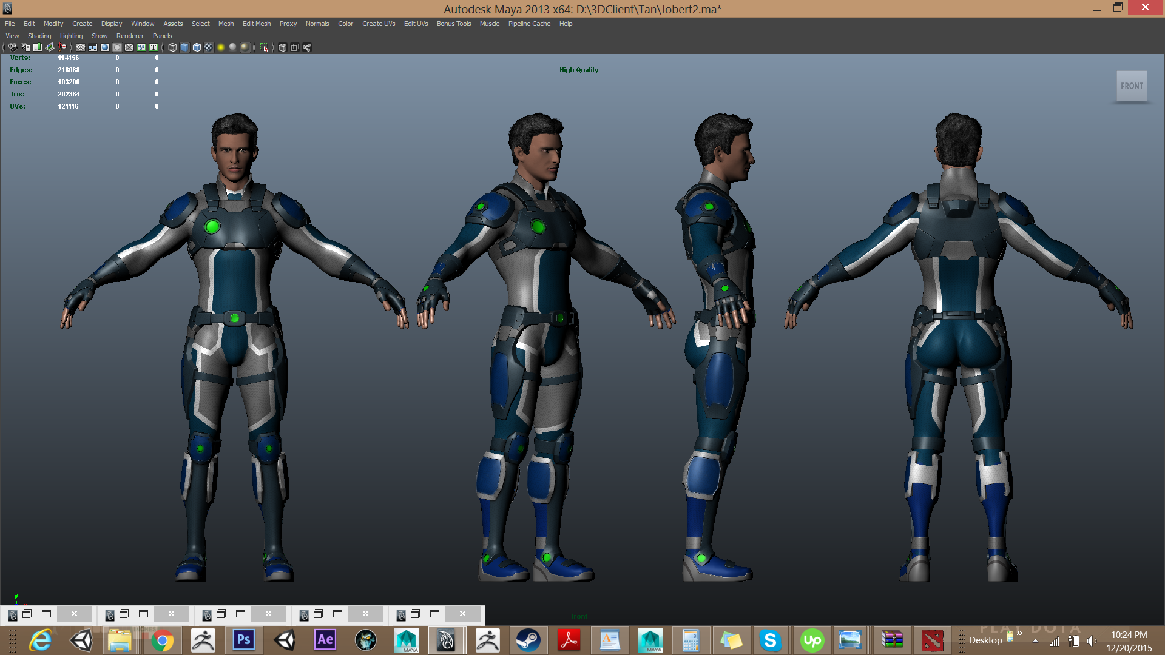The image size is (1165, 655).
Task: Open the Edit Mesh menu
Action: pos(257,24)
